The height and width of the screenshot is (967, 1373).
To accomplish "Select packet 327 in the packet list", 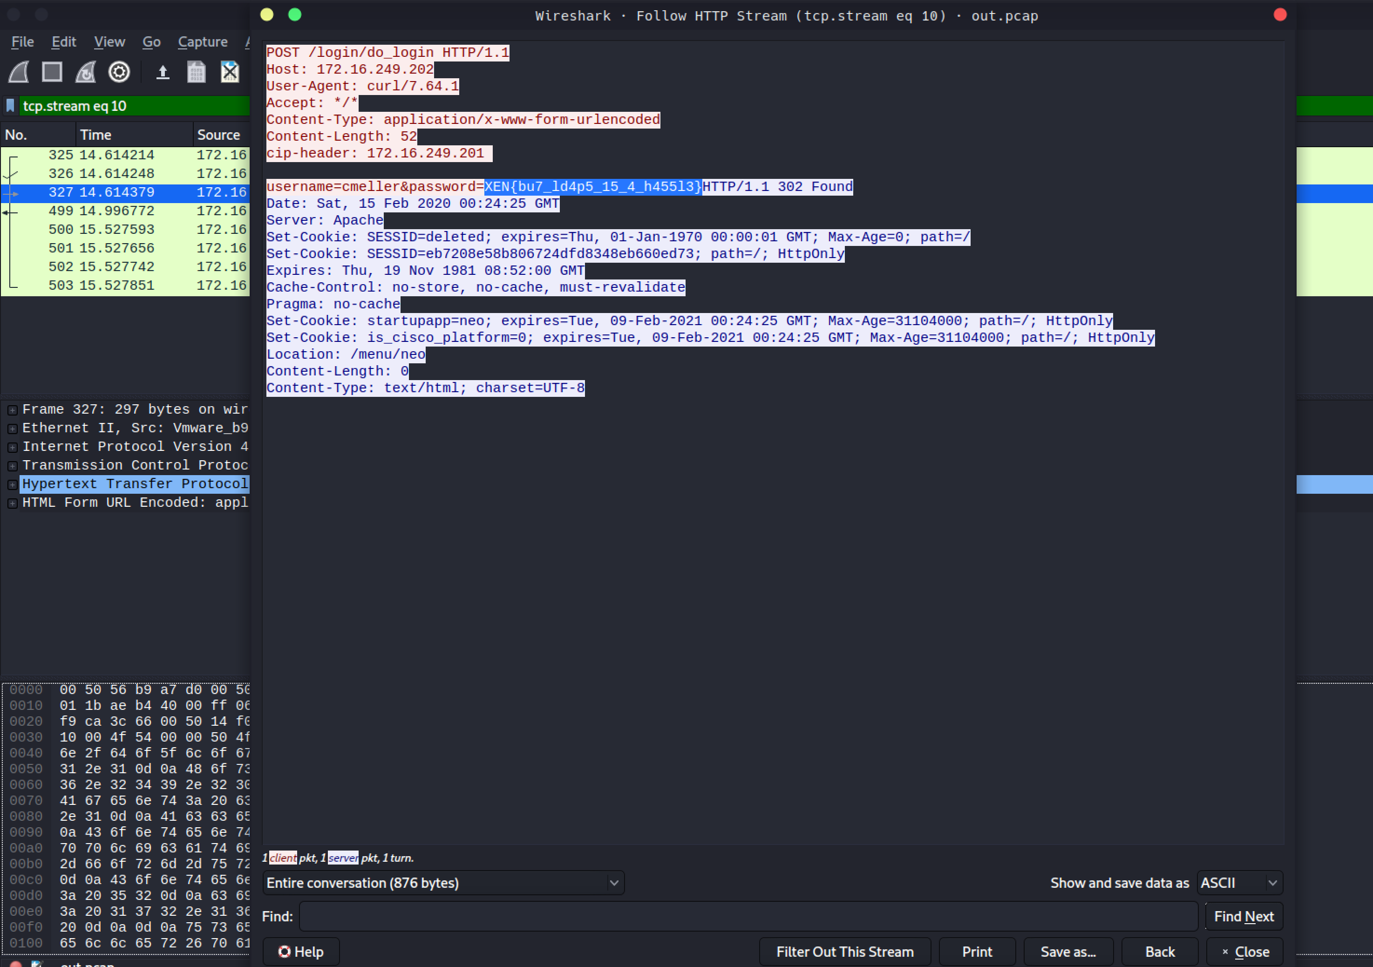I will pyautogui.click(x=125, y=192).
